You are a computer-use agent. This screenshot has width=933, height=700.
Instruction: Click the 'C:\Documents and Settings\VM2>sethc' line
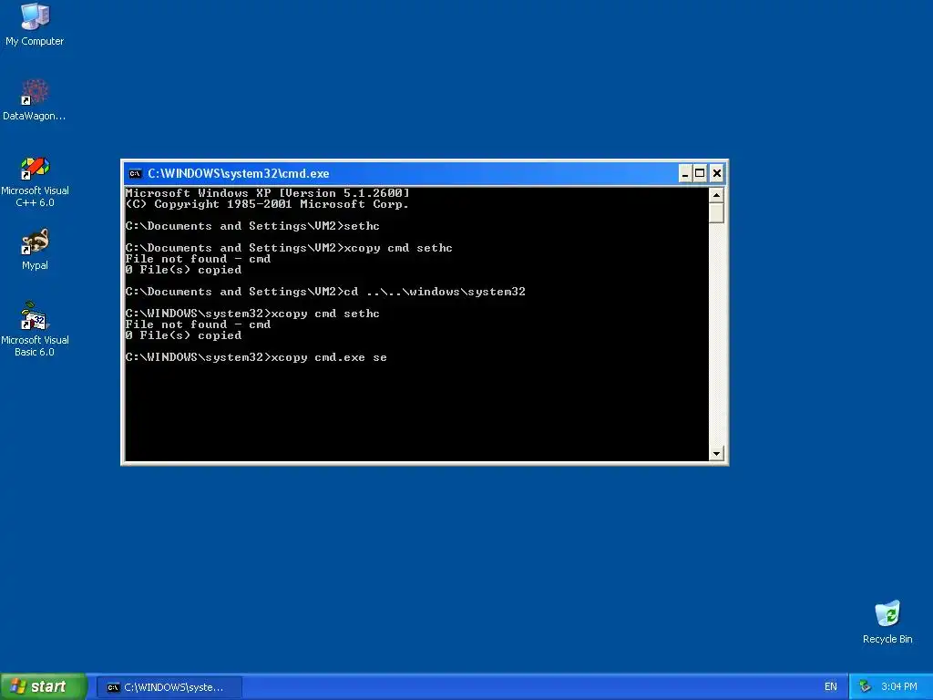[252, 226]
